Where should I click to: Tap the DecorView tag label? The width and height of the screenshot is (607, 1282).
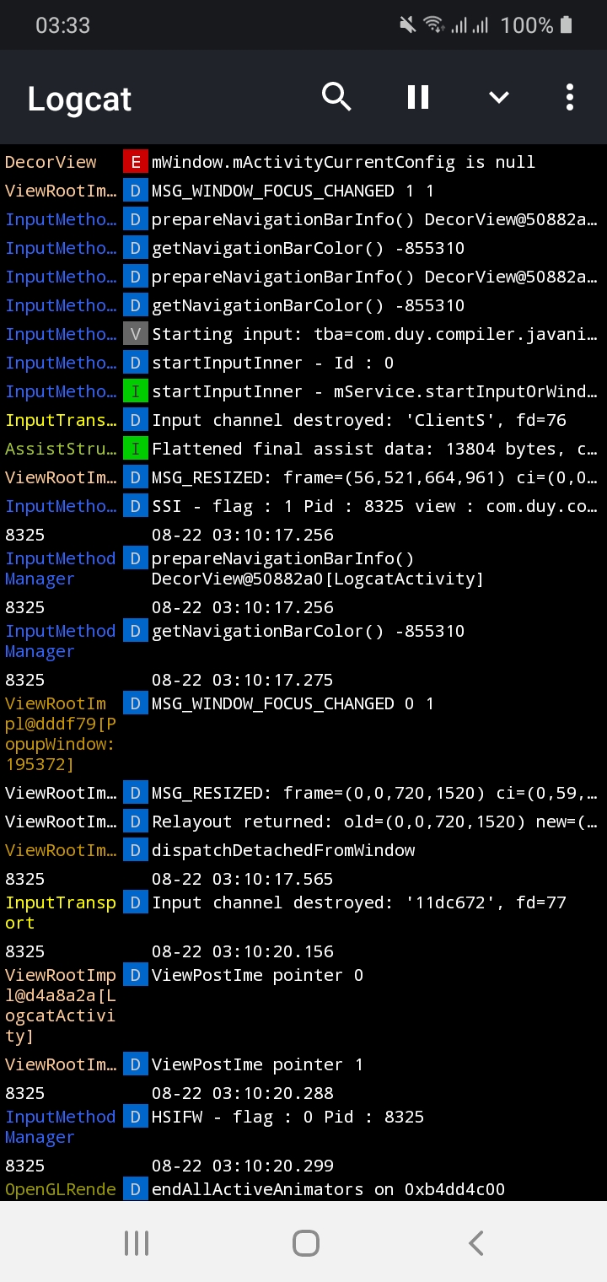click(51, 161)
